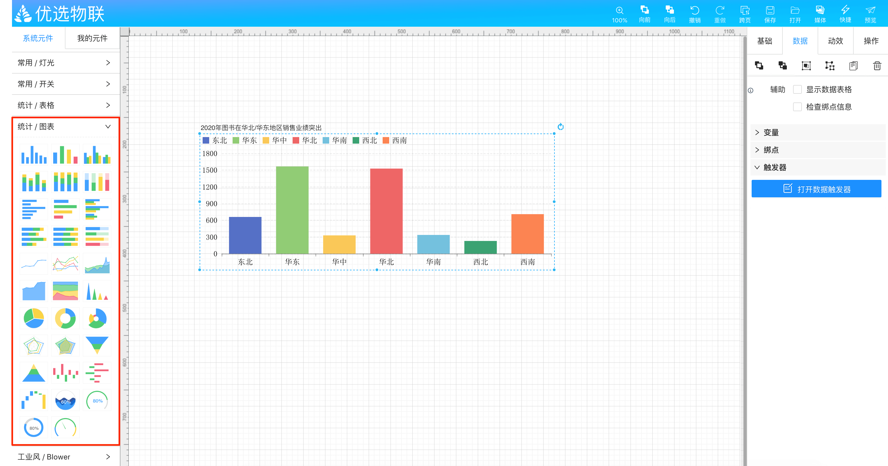Click the rotate handle above the chart
The width and height of the screenshot is (888, 466).
[561, 127]
